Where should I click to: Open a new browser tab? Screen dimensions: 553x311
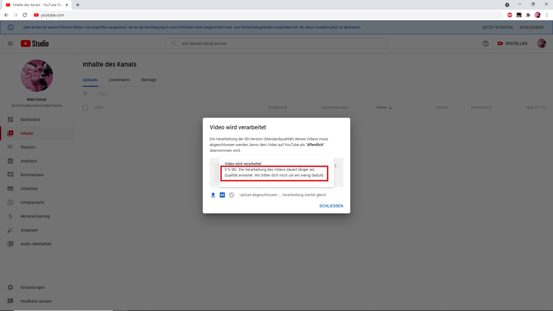(x=78, y=5)
